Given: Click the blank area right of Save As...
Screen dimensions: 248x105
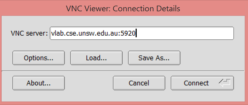Looking at the screenshot, I should coord(212,58).
